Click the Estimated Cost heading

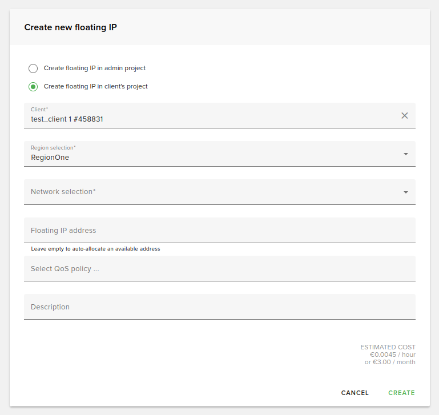tap(388, 347)
